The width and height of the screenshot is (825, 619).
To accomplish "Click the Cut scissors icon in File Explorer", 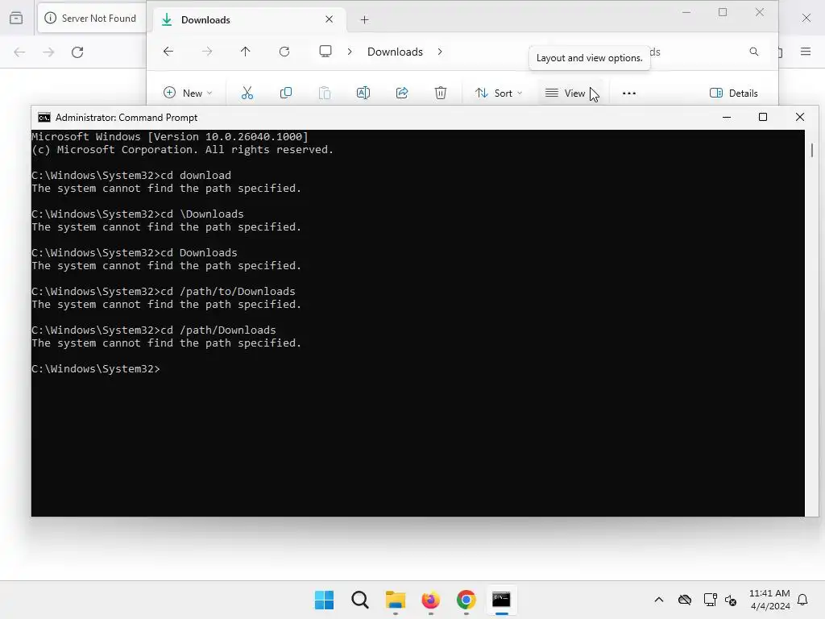I will (247, 93).
